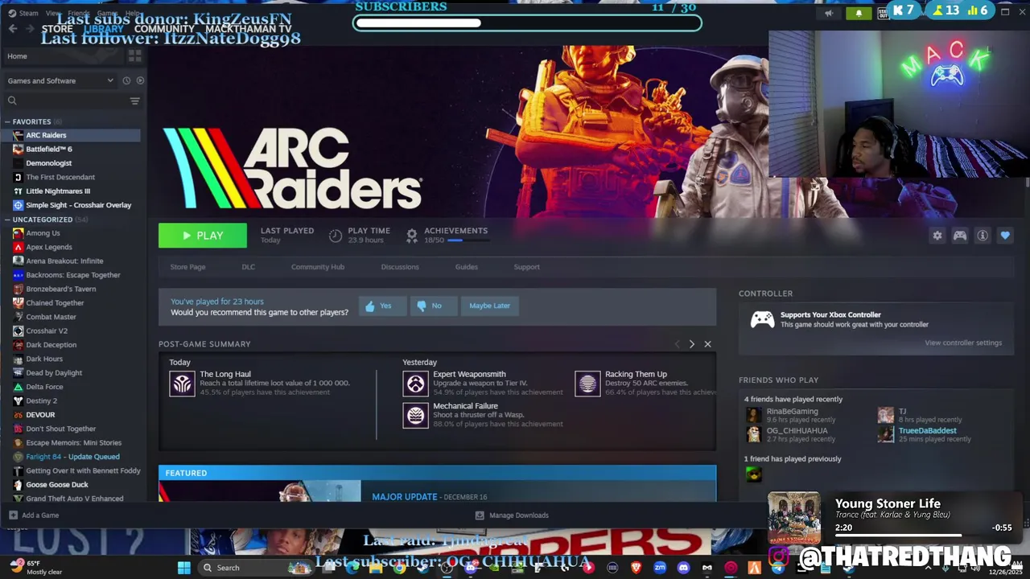Open the green notifications bell
1030x579 pixels.
point(859,13)
